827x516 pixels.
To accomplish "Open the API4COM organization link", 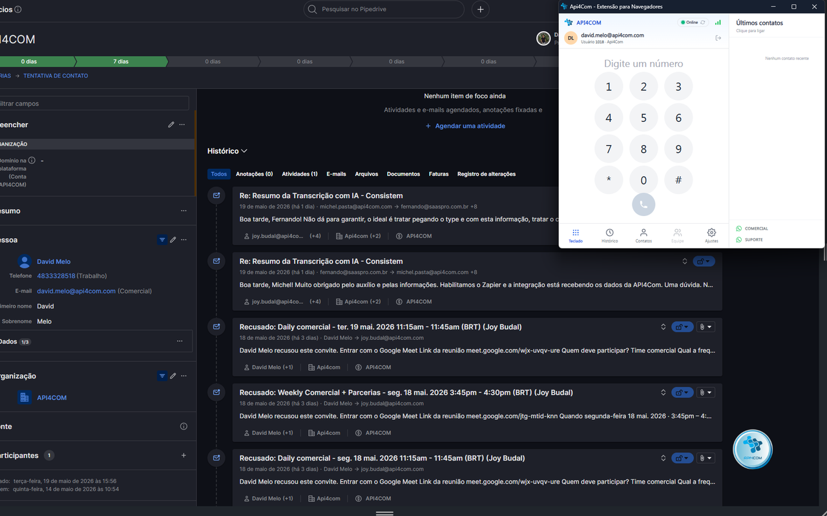I will coord(52,398).
